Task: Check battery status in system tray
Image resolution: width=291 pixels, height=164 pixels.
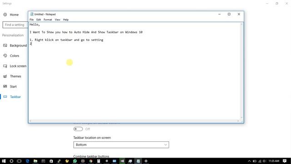Action: point(255,161)
